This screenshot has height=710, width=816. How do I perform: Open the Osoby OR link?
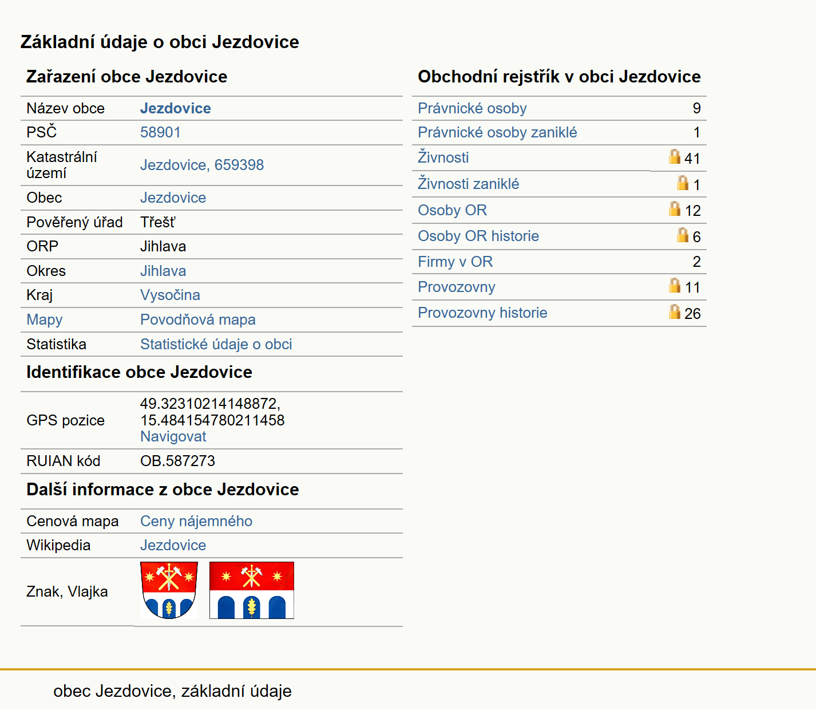452,210
